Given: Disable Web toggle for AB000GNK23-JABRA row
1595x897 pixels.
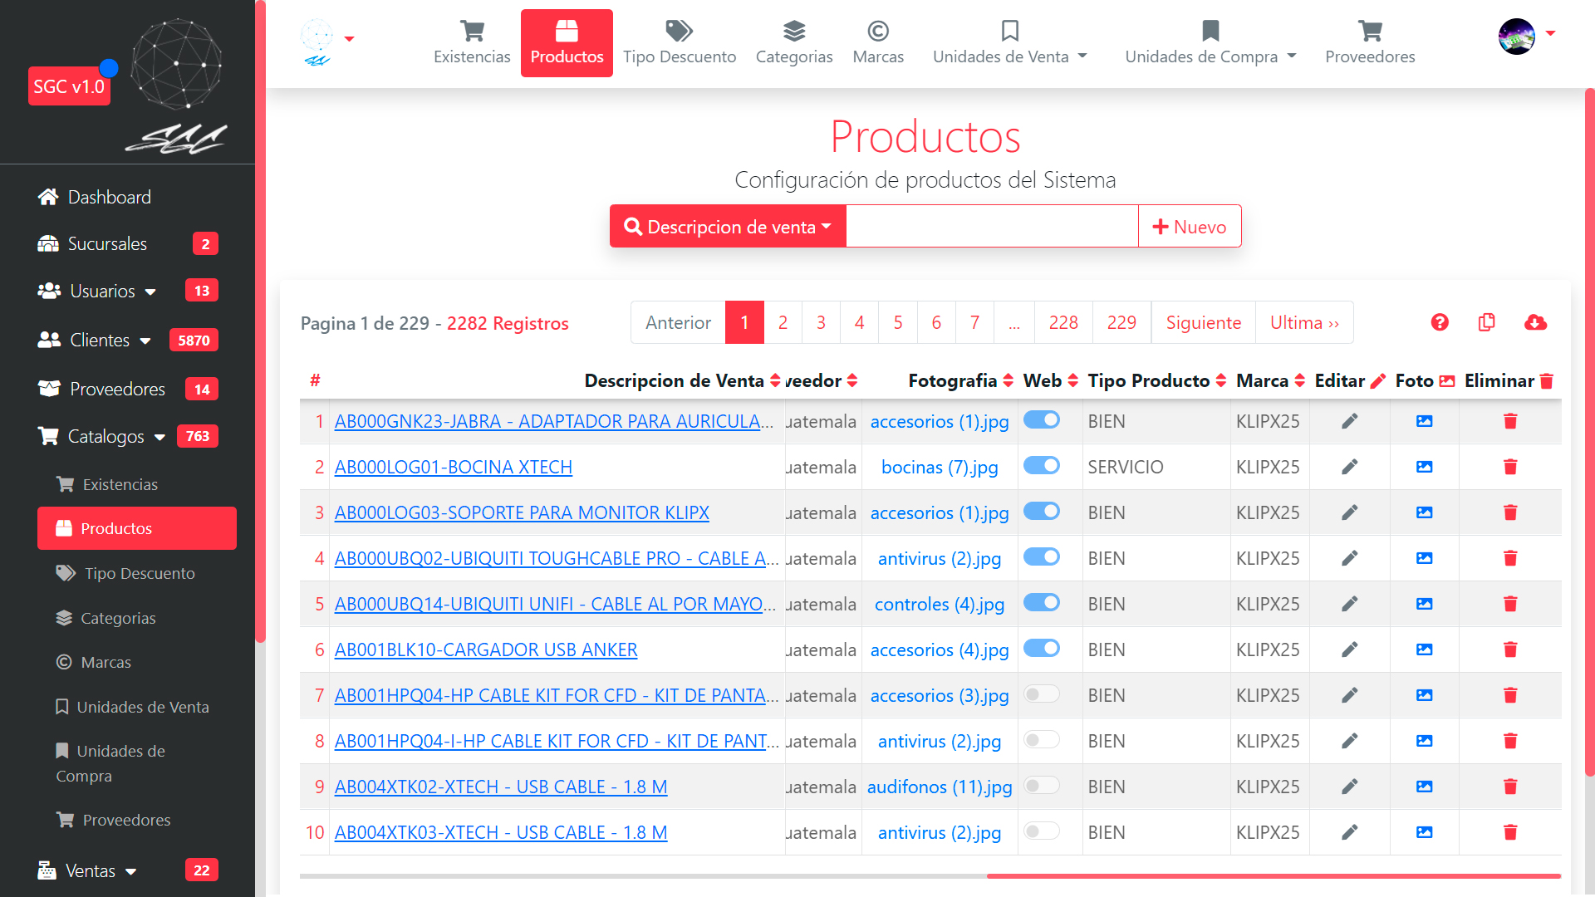Looking at the screenshot, I should tap(1041, 420).
